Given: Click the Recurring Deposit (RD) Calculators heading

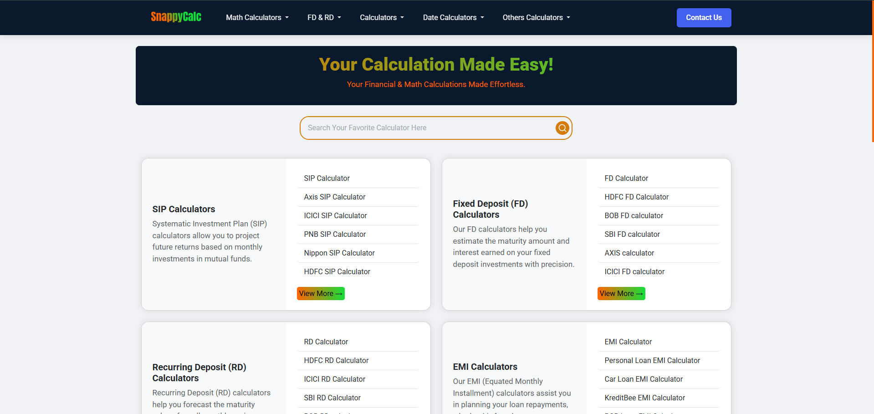Looking at the screenshot, I should click(x=199, y=373).
